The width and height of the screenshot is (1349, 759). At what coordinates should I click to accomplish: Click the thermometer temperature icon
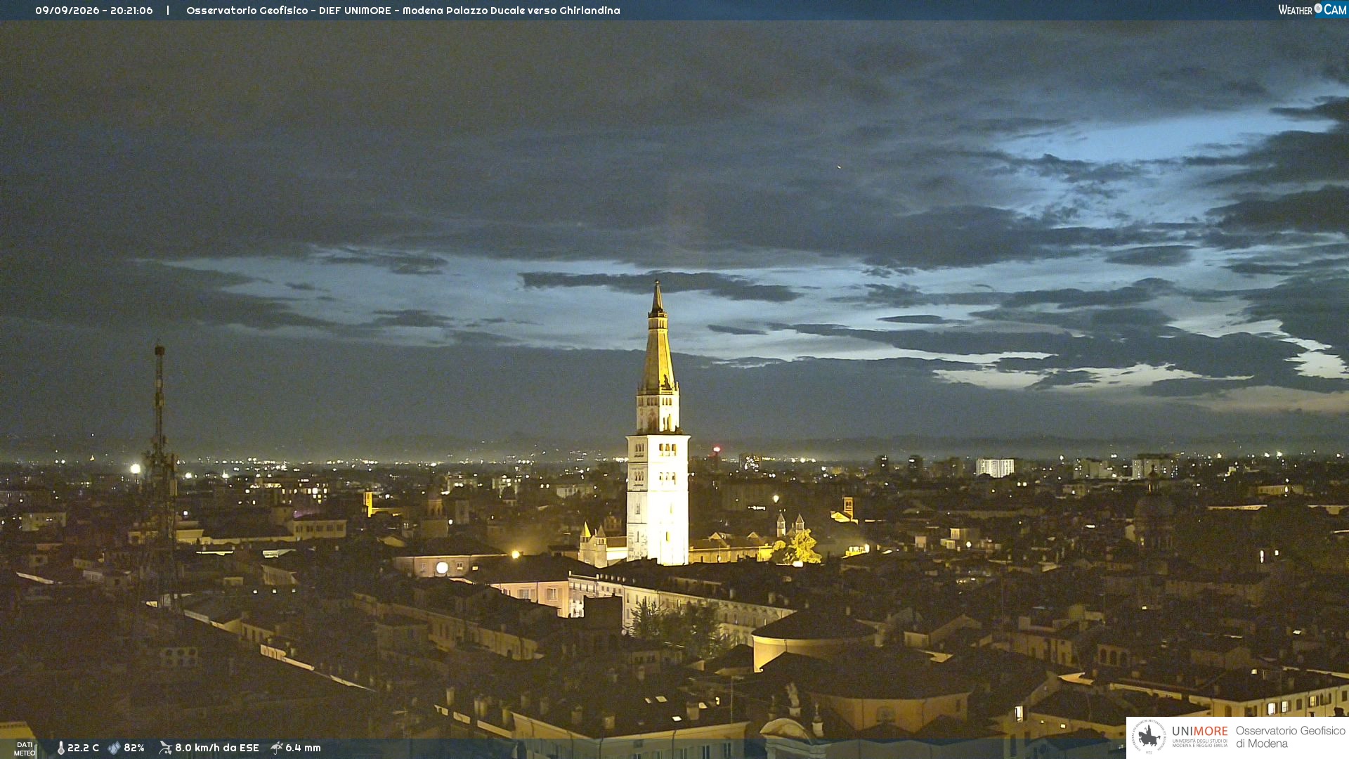pyautogui.click(x=60, y=748)
